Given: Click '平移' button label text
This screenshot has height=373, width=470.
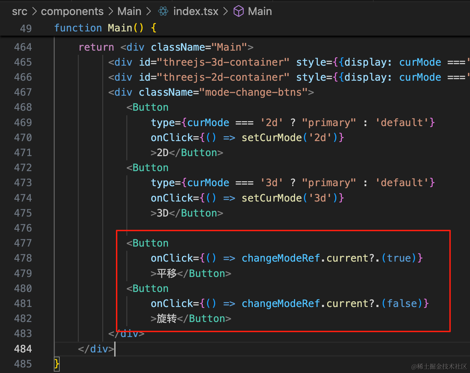Looking at the screenshot, I should click(x=167, y=273).
